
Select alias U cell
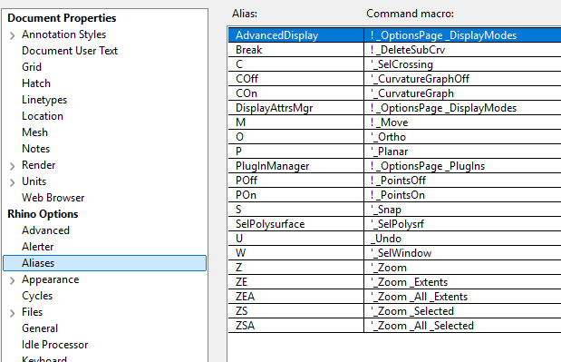pyautogui.click(x=295, y=239)
